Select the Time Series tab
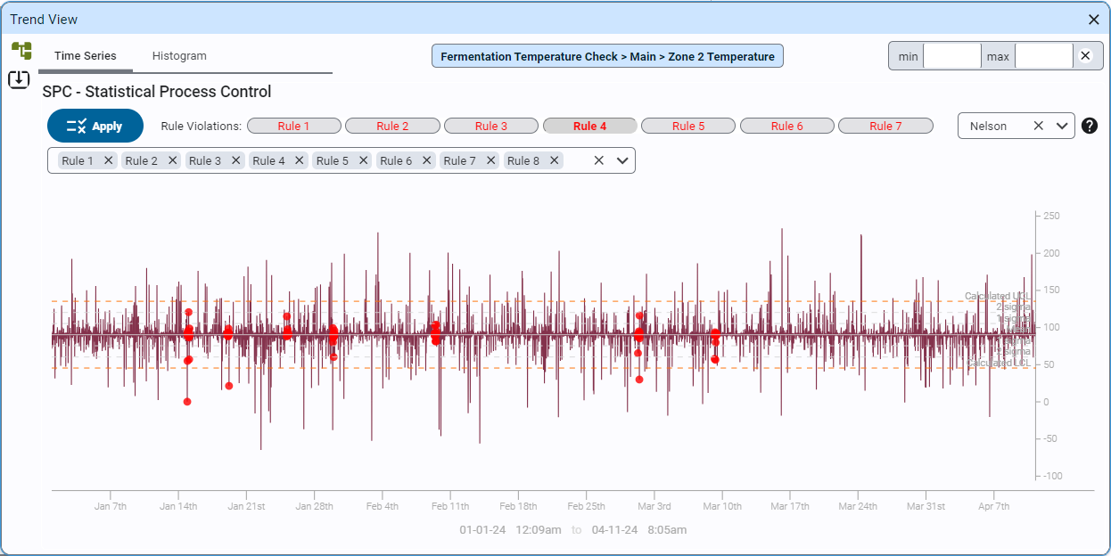Image resolution: width=1111 pixels, height=556 pixels. click(x=85, y=56)
